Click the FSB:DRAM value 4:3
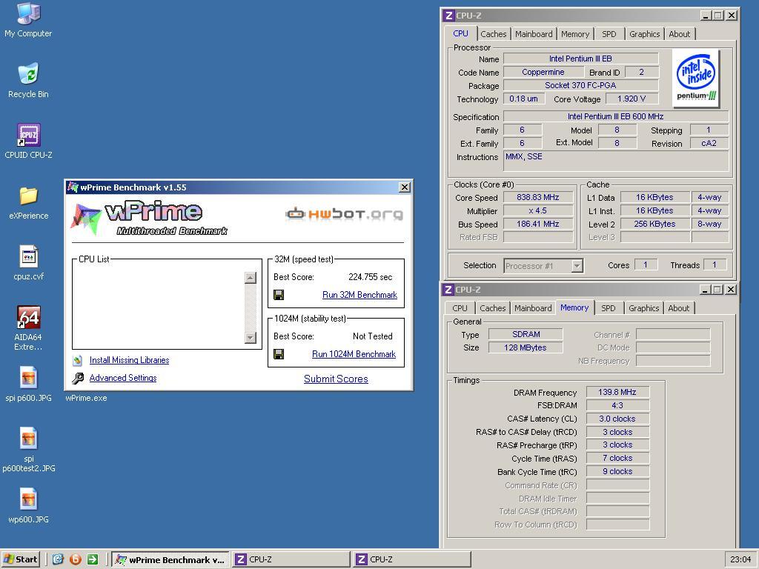 [617, 405]
